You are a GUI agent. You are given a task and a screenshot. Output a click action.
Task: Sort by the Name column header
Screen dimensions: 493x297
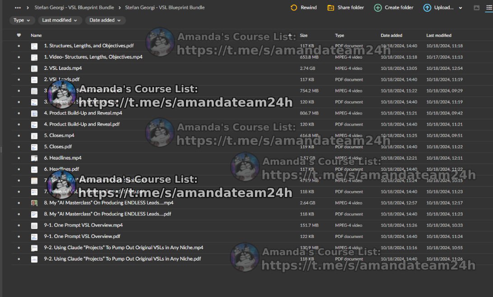(x=36, y=36)
